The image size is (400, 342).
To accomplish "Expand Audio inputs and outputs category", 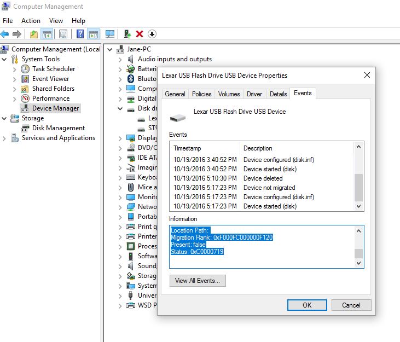I will point(120,60).
